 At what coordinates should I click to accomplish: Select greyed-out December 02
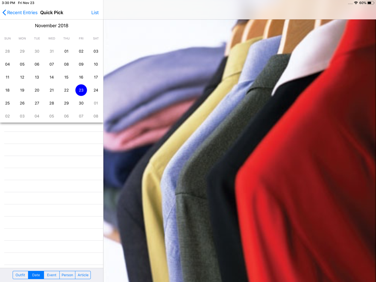point(8,116)
